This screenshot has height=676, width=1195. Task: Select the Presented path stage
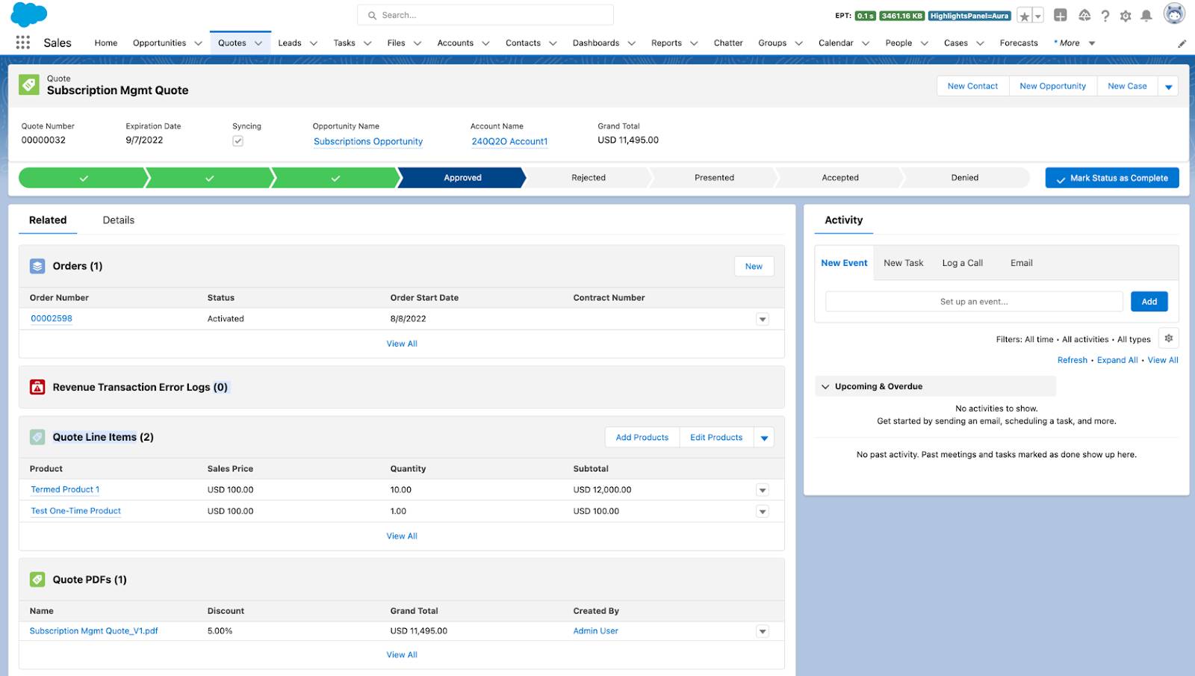click(714, 178)
